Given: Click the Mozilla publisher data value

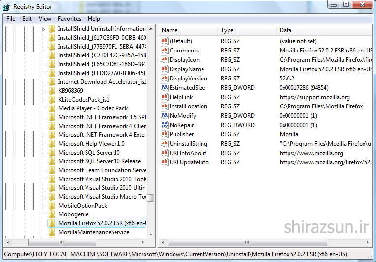Looking at the screenshot, I should (289, 134).
